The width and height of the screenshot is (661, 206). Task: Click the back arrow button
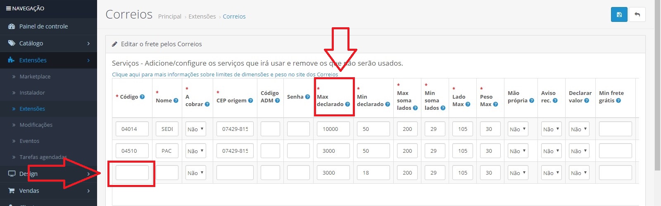[637, 14]
